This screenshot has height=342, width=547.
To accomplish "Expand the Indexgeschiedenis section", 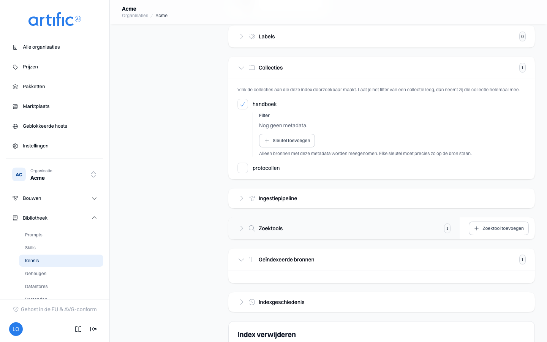I will (241, 302).
